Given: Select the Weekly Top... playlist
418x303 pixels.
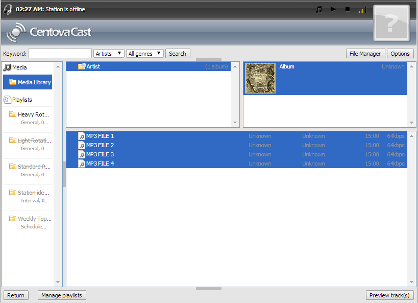Looking at the screenshot, I should tap(28, 222).
